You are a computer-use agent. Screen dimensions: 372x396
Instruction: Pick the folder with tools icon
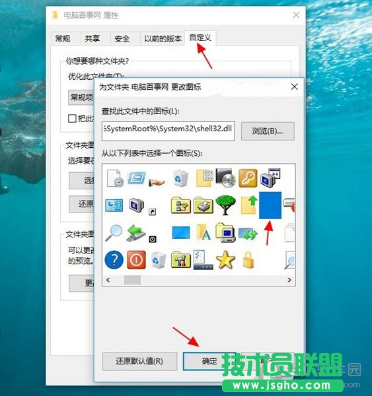tap(180, 259)
